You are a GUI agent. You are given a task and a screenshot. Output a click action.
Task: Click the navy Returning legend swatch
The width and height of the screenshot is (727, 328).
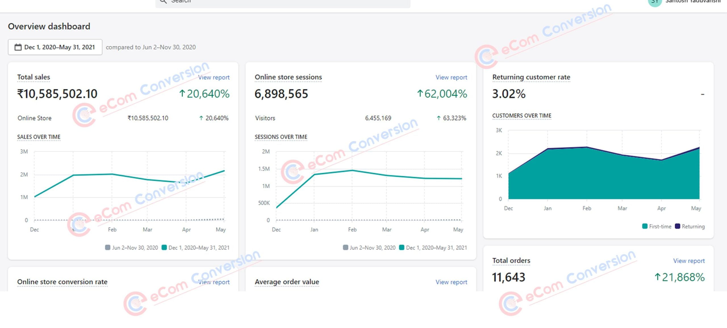(x=678, y=226)
